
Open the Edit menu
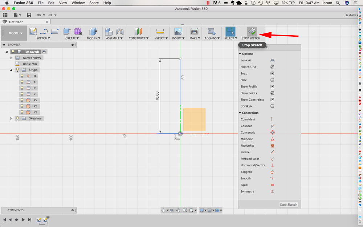click(x=51, y=3)
